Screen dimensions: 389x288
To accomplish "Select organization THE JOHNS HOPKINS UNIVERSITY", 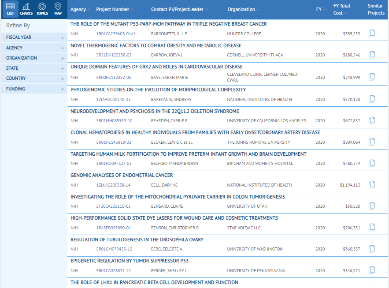I will (259, 142).
